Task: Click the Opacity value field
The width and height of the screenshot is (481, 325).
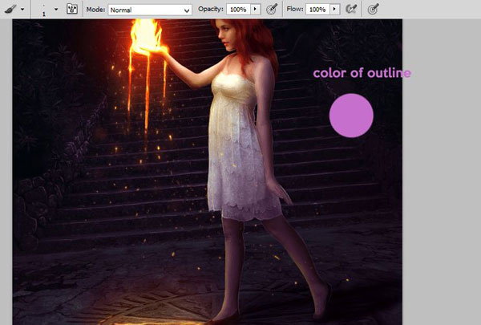Action: (238, 10)
